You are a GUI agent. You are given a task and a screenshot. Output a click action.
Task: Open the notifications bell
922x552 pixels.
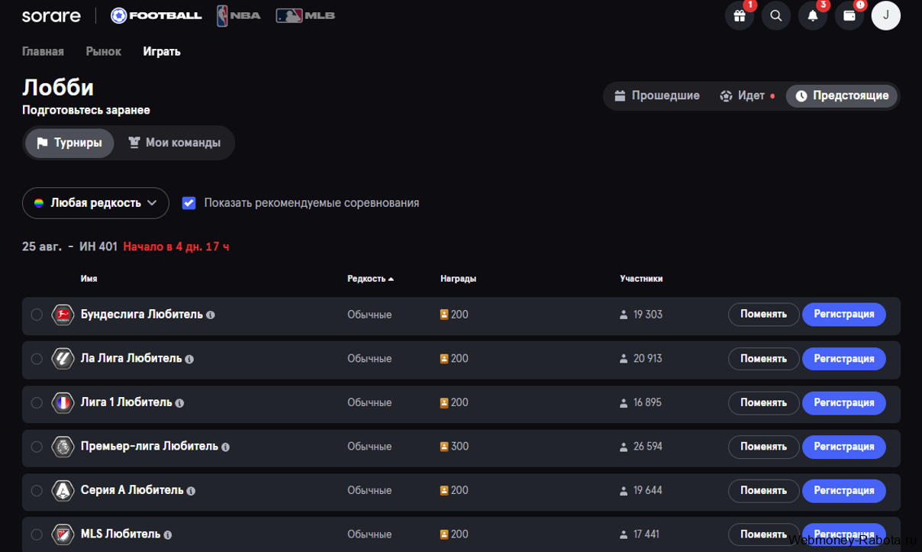[x=812, y=15]
